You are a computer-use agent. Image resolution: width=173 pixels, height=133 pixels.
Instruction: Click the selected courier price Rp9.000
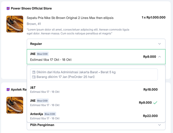click(x=149, y=57)
